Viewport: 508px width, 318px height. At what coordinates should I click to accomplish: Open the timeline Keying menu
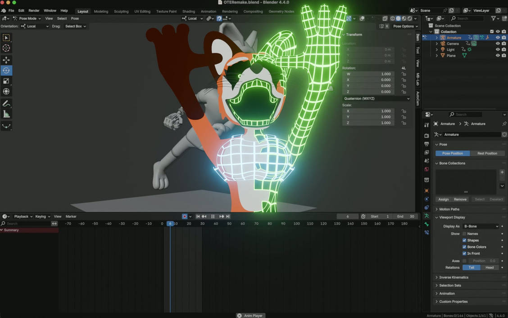pos(42,216)
